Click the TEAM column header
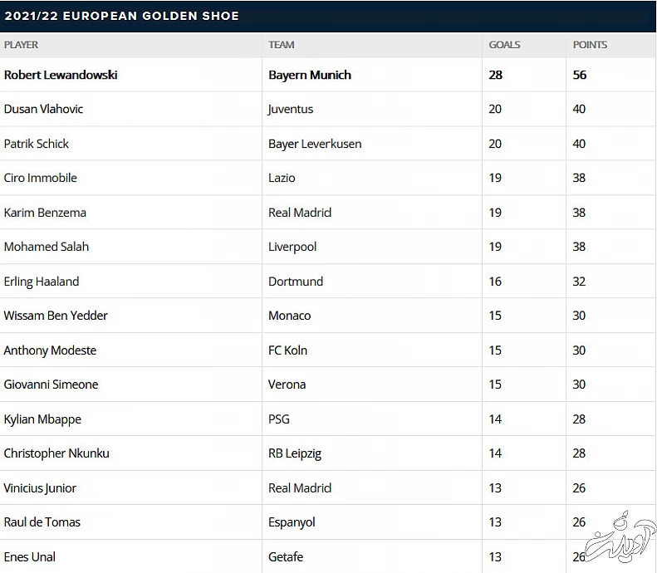Screen dimensions: 657x573 coord(282,45)
